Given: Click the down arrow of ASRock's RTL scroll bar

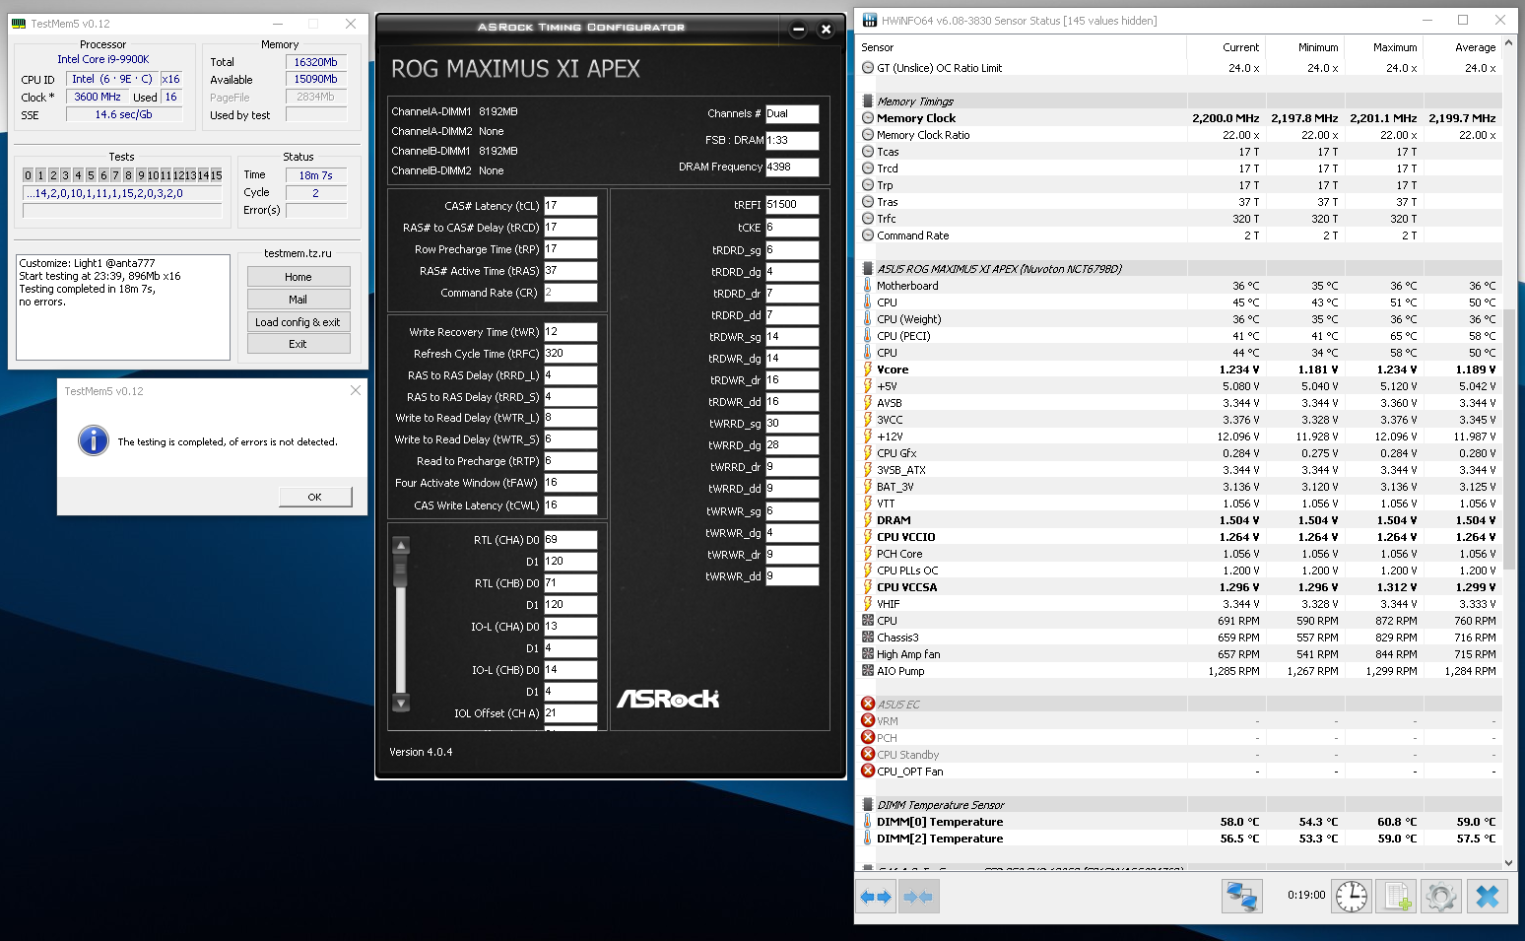Looking at the screenshot, I should coord(401,704).
